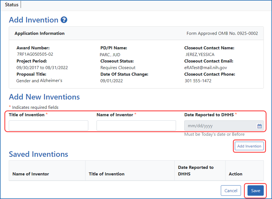Focus the Title of Invention field
The image size is (272, 199).
coord(49,126)
